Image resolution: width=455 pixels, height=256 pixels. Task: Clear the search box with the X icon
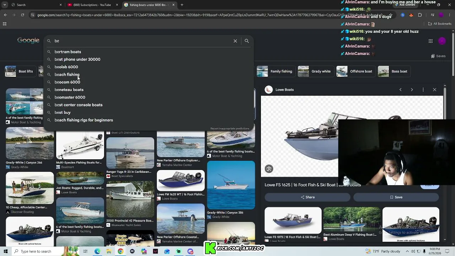235,41
